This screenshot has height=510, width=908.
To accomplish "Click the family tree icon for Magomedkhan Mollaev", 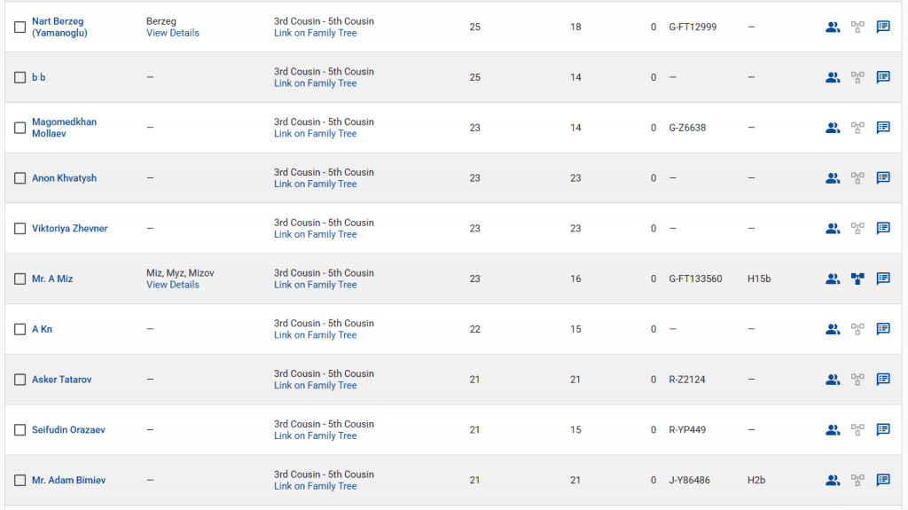I will pyautogui.click(x=857, y=128).
